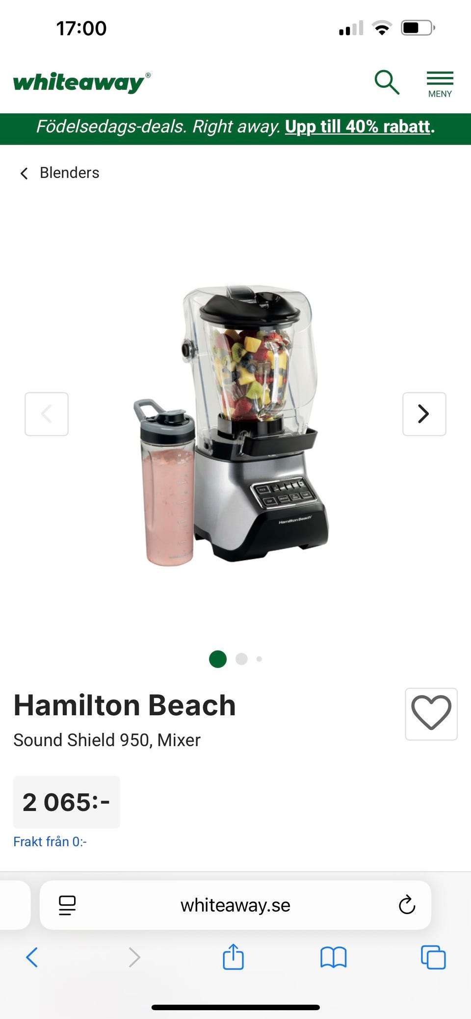The width and height of the screenshot is (471, 1019).
Task: Open Upp till 40% rabatt link
Action: 358,127
